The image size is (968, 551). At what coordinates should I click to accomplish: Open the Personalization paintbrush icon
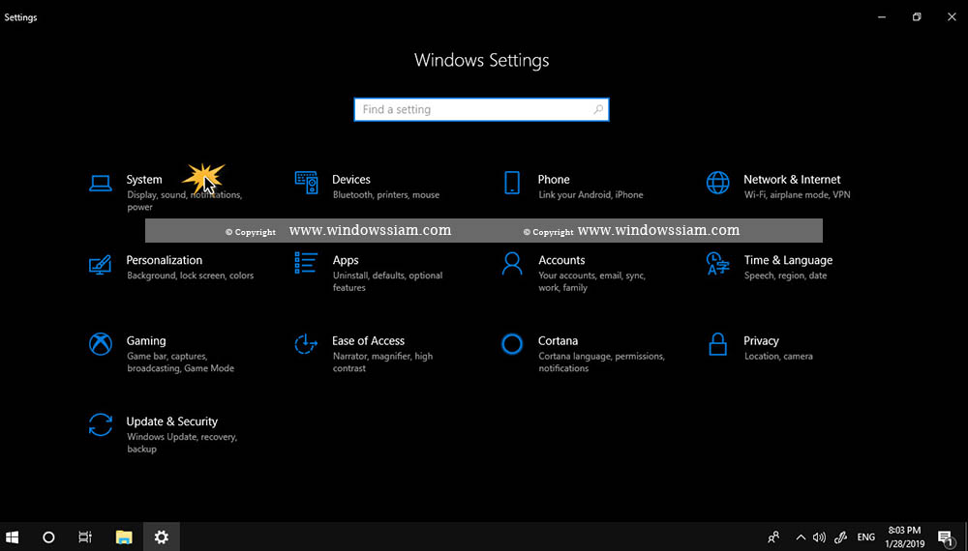click(100, 264)
